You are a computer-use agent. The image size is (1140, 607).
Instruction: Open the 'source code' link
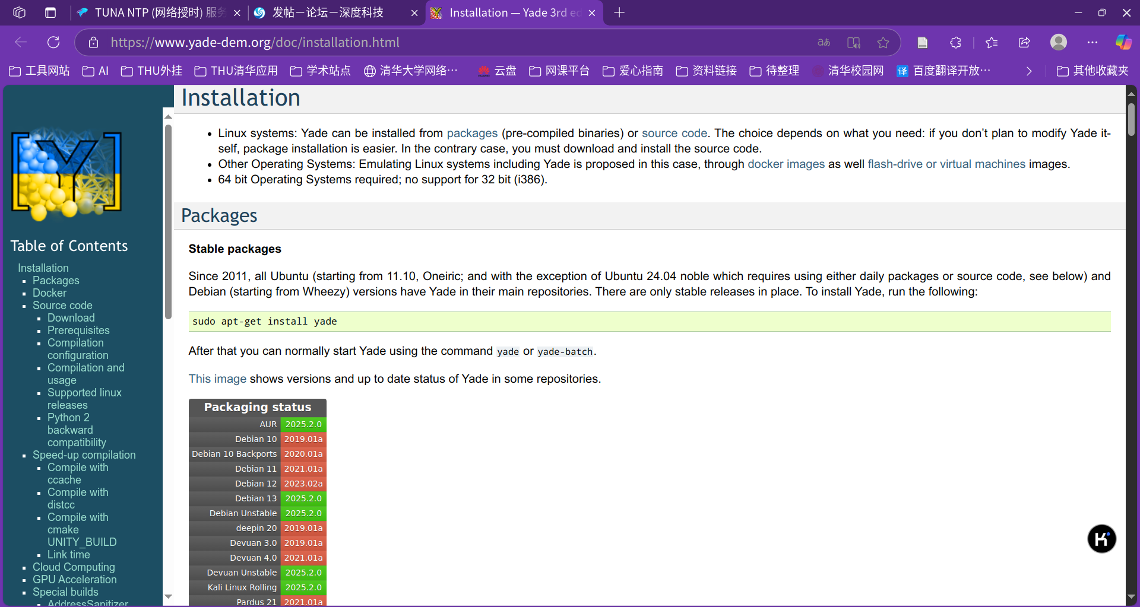(674, 134)
